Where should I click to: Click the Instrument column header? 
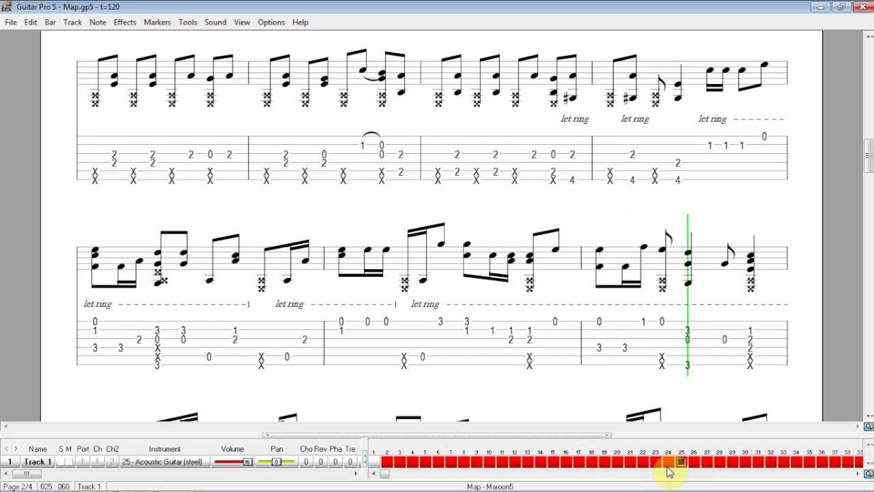tap(165, 449)
